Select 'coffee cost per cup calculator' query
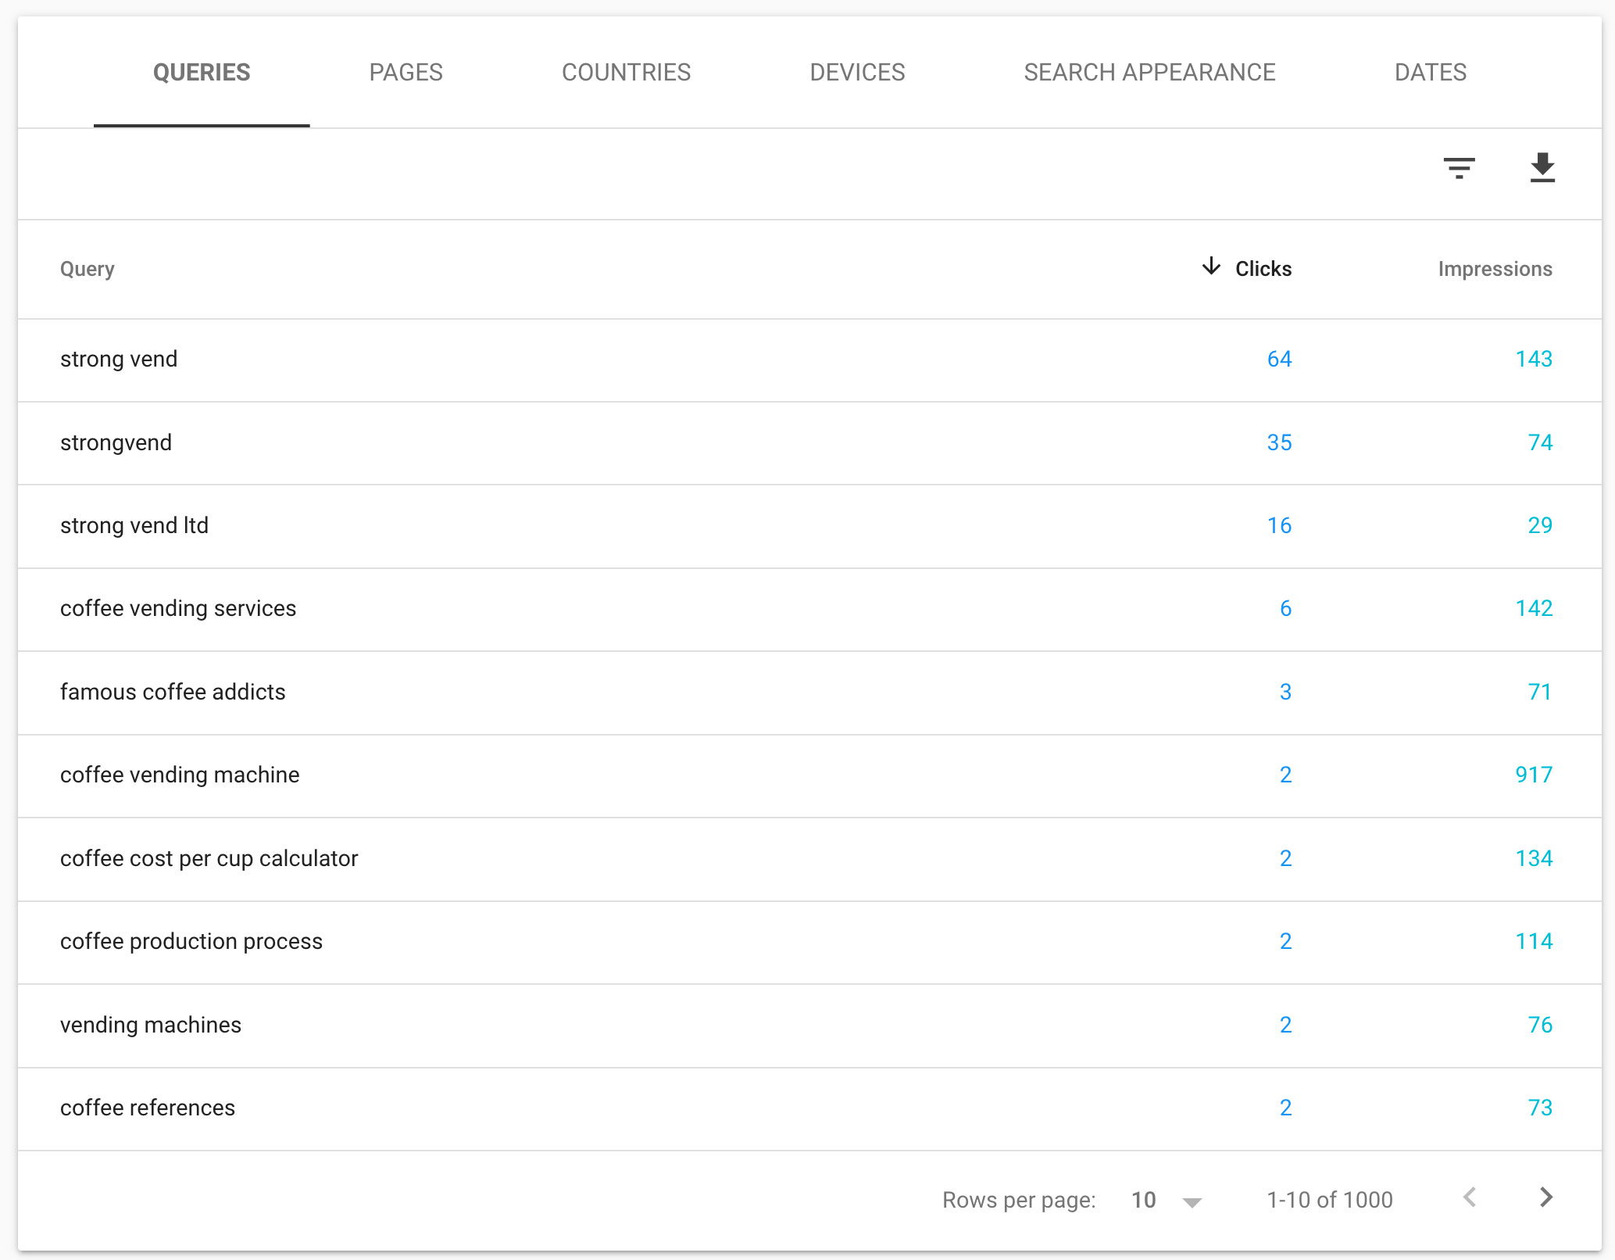 (x=209, y=858)
